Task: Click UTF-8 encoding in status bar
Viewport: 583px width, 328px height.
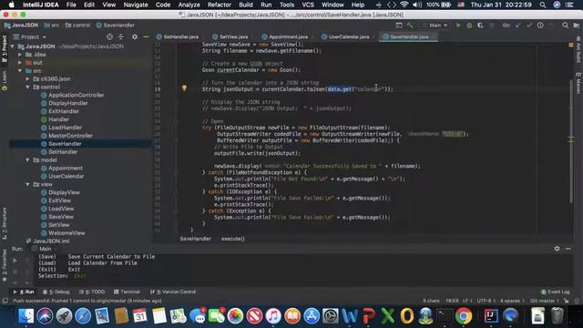Action: click(484, 301)
